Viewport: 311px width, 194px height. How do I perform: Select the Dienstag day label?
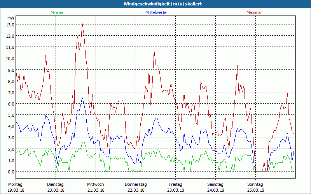click(x=55, y=184)
